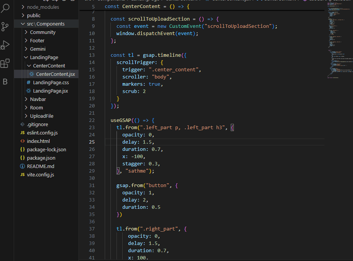Expand the node_modules folder

point(43,7)
